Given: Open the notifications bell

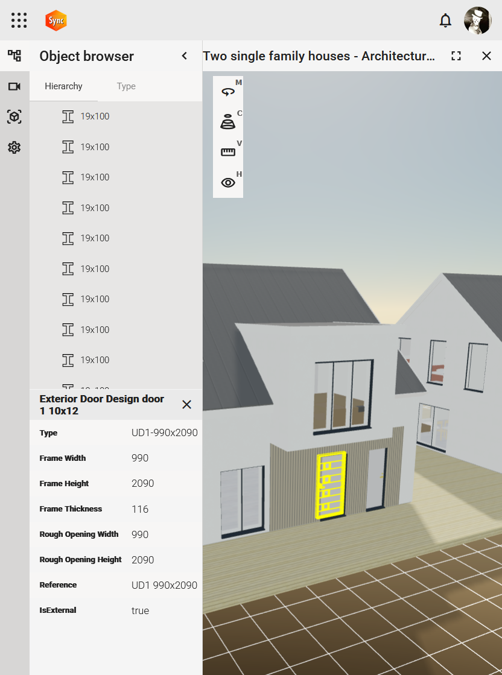Looking at the screenshot, I should (445, 21).
